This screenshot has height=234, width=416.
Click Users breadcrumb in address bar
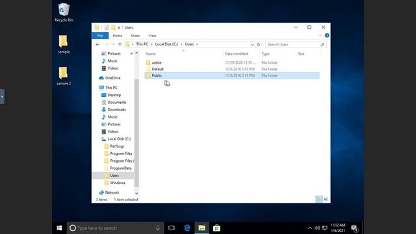point(189,44)
